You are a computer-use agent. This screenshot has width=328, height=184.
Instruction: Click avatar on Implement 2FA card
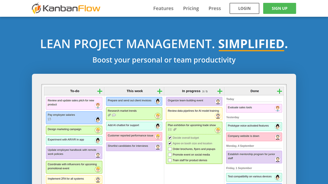97,180
